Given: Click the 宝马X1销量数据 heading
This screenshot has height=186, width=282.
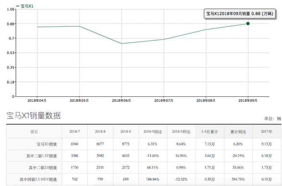Looking at the screenshot, I should (34, 116).
